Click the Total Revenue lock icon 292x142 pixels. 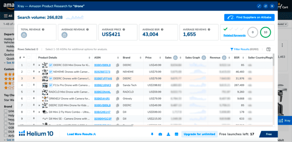pos(24,35)
